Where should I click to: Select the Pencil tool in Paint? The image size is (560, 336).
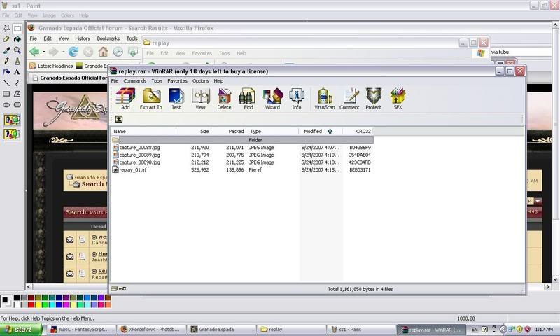(6, 61)
